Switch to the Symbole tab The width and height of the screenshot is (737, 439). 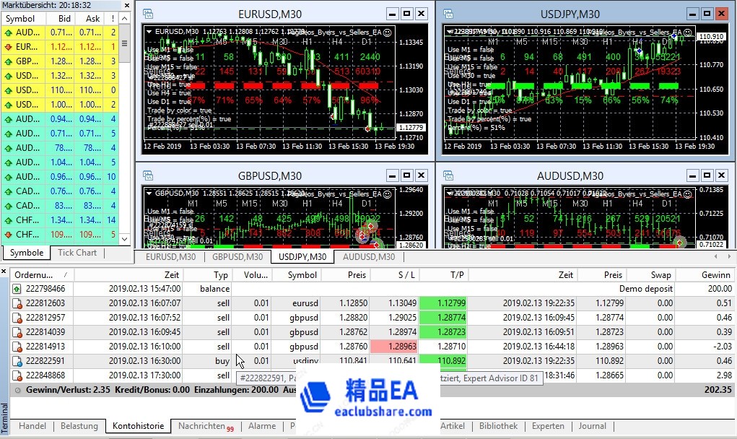[x=27, y=253]
